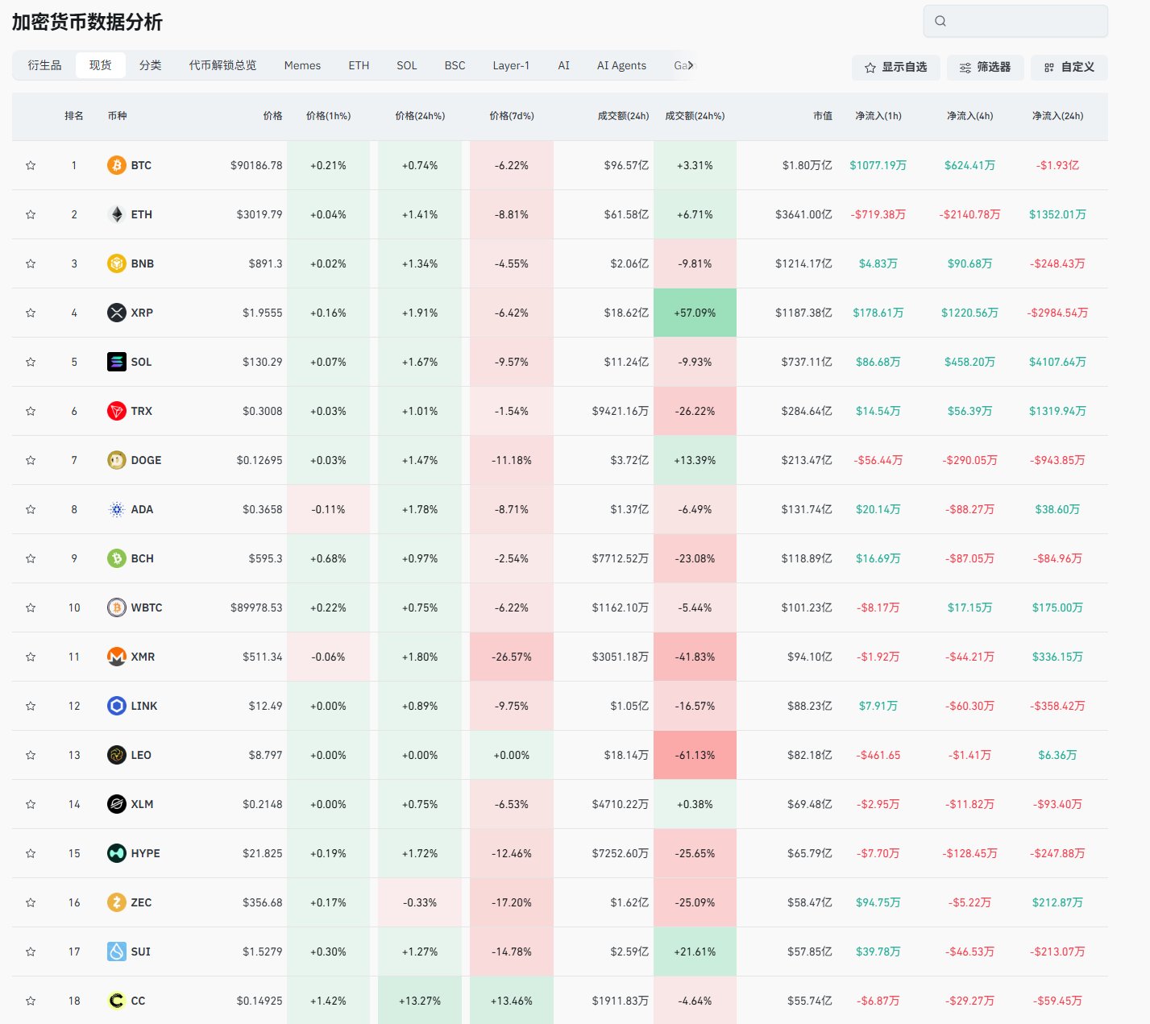Star the ZEC row as favorite
Image resolution: width=1150 pixels, height=1024 pixels.
[31, 902]
